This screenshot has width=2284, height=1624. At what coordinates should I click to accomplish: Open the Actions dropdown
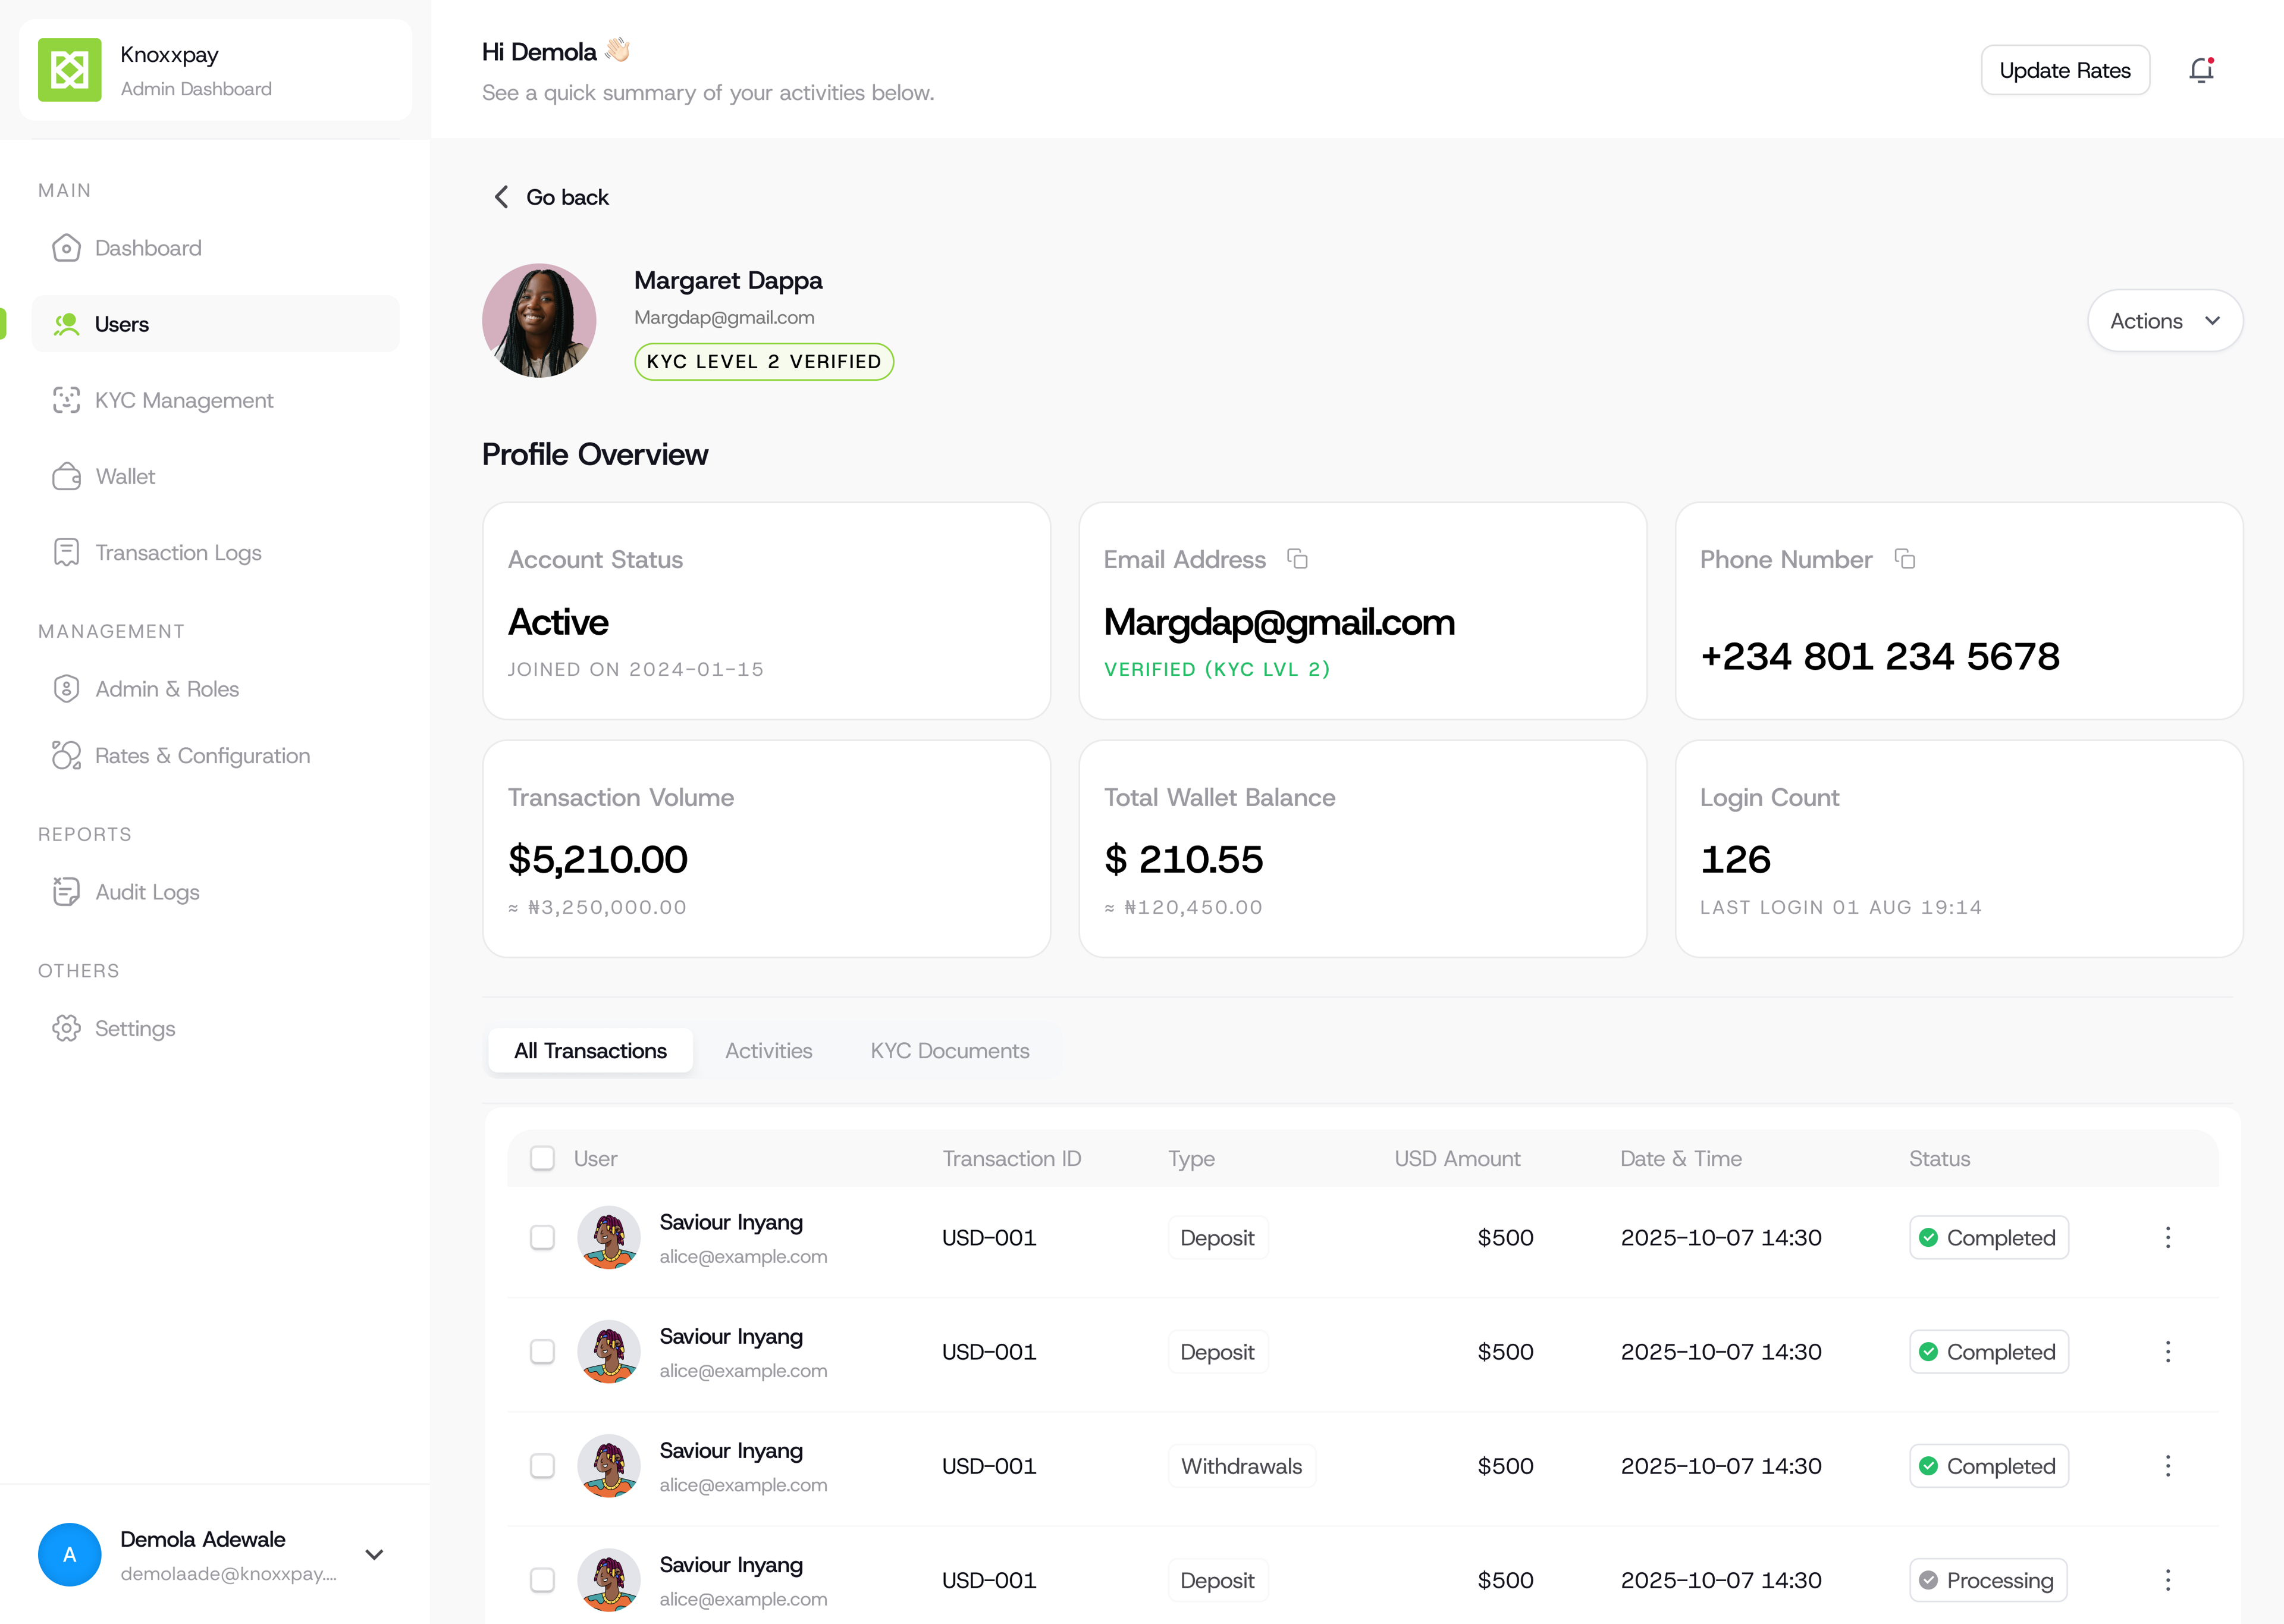click(x=2165, y=321)
